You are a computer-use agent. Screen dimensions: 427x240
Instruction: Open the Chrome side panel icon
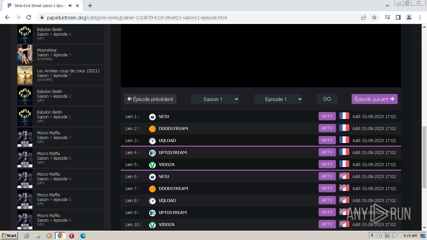398,17
